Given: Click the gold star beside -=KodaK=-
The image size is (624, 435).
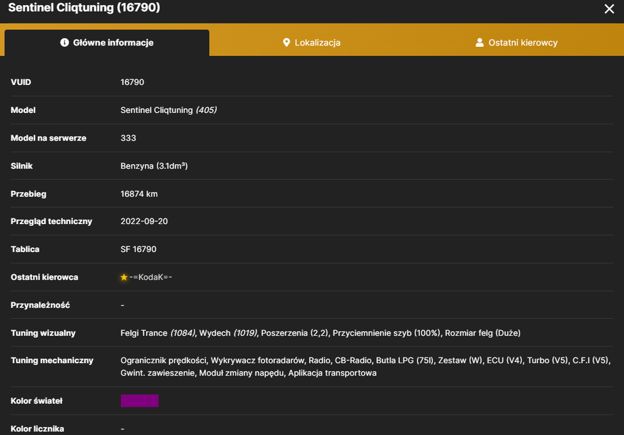Looking at the screenshot, I should click(x=124, y=277).
